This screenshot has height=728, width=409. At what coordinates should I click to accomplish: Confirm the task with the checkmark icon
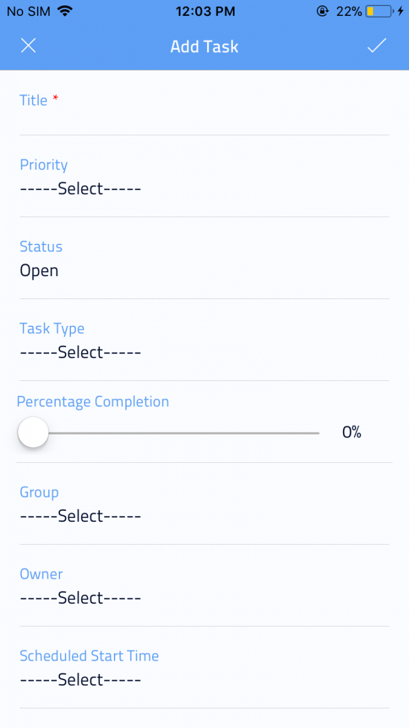point(377,46)
